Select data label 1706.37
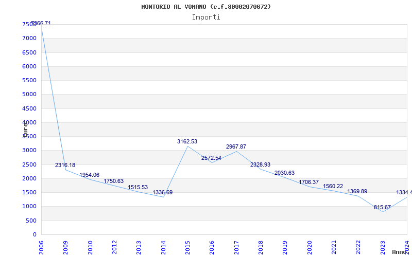412x257 pixels. [x=308, y=182]
